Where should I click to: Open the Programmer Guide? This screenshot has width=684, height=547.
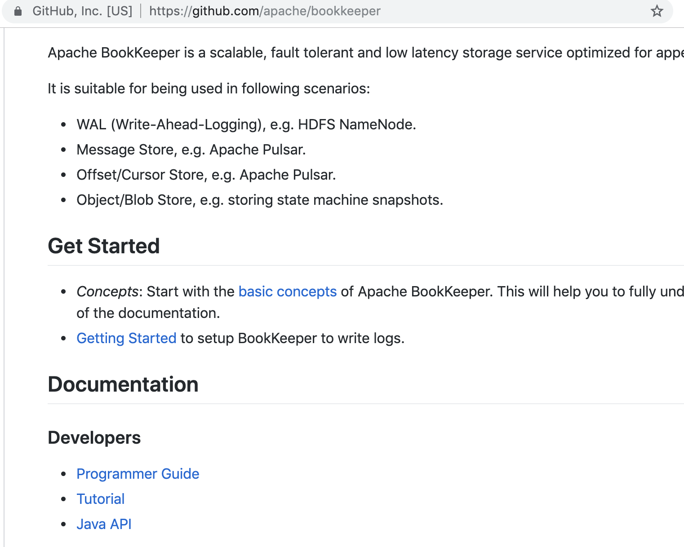(138, 474)
